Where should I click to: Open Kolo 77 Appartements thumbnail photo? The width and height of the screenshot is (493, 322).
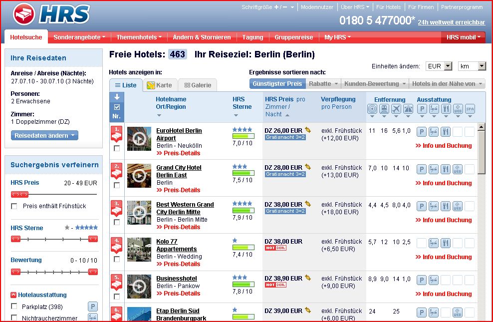[x=139, y=250]
